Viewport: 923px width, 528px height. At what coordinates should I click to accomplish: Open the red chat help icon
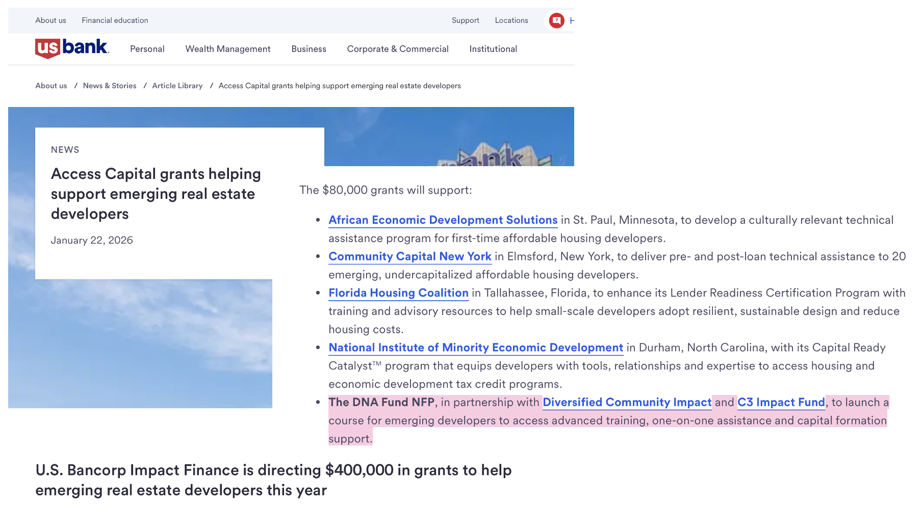point(556,20)
